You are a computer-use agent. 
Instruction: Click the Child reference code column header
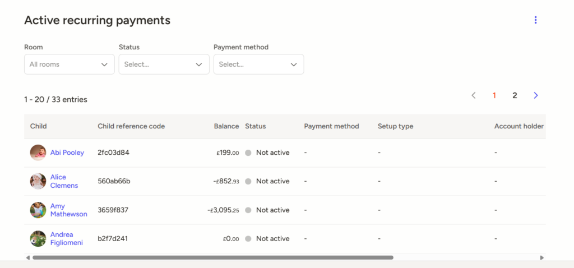[x=131, y=126]
